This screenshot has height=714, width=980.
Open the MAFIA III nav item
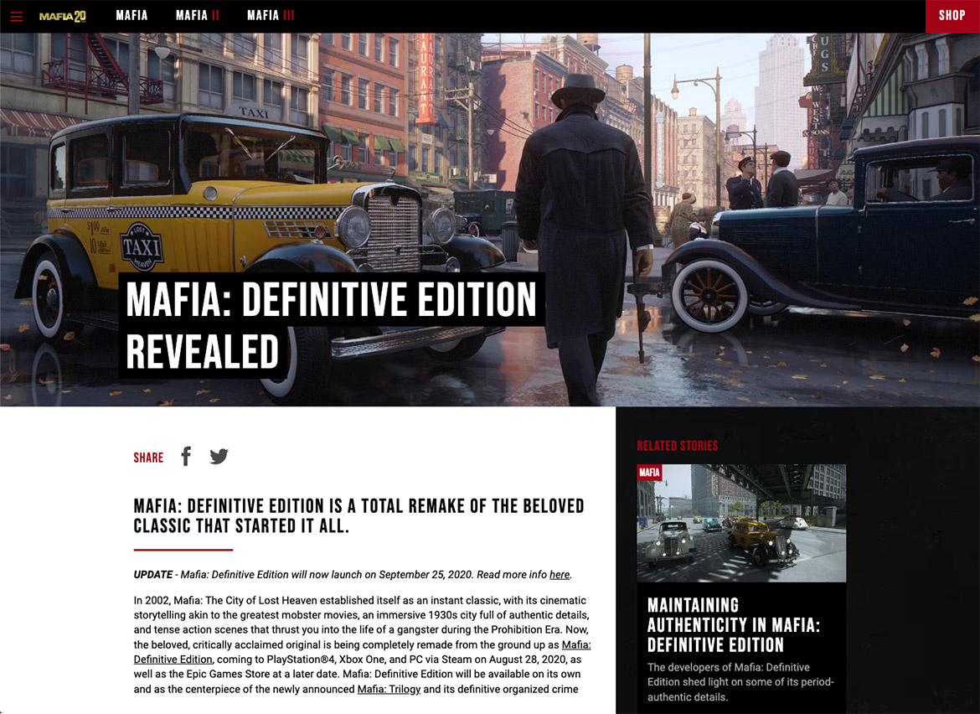click(271, 16)
